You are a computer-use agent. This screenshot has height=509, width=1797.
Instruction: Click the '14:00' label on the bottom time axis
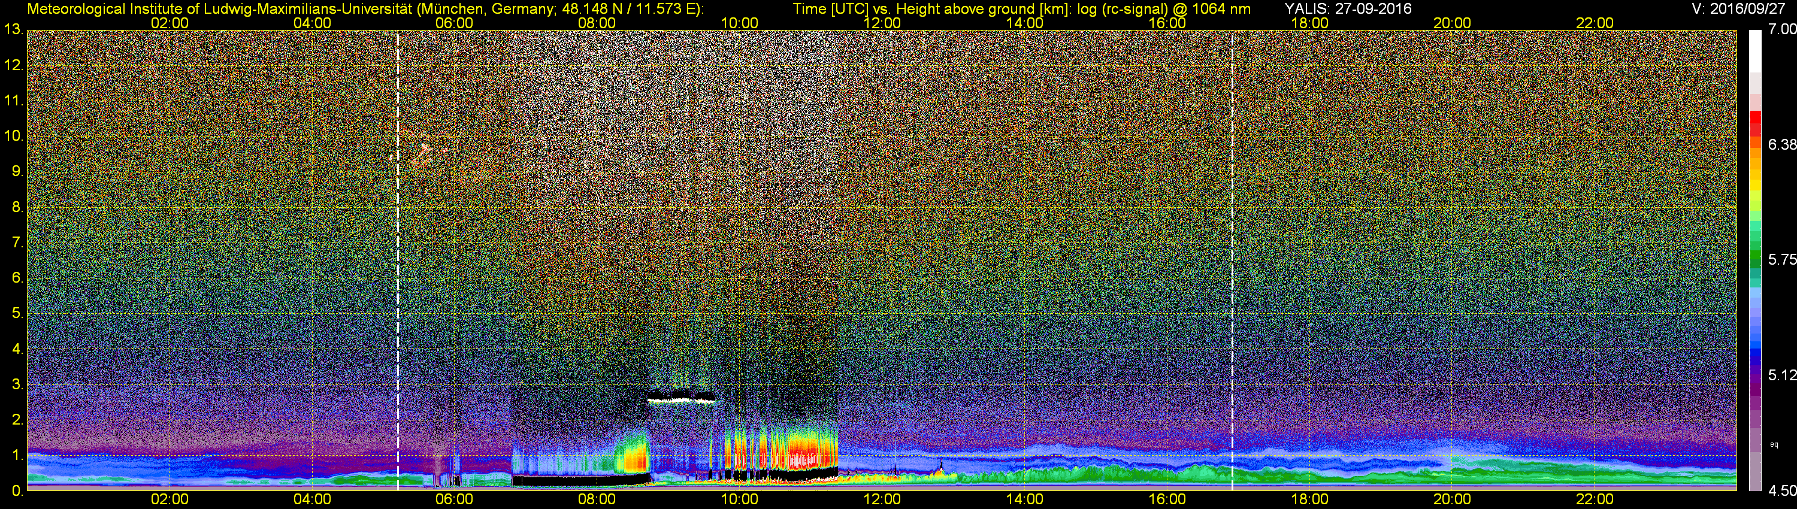[x=1024, y=499]
